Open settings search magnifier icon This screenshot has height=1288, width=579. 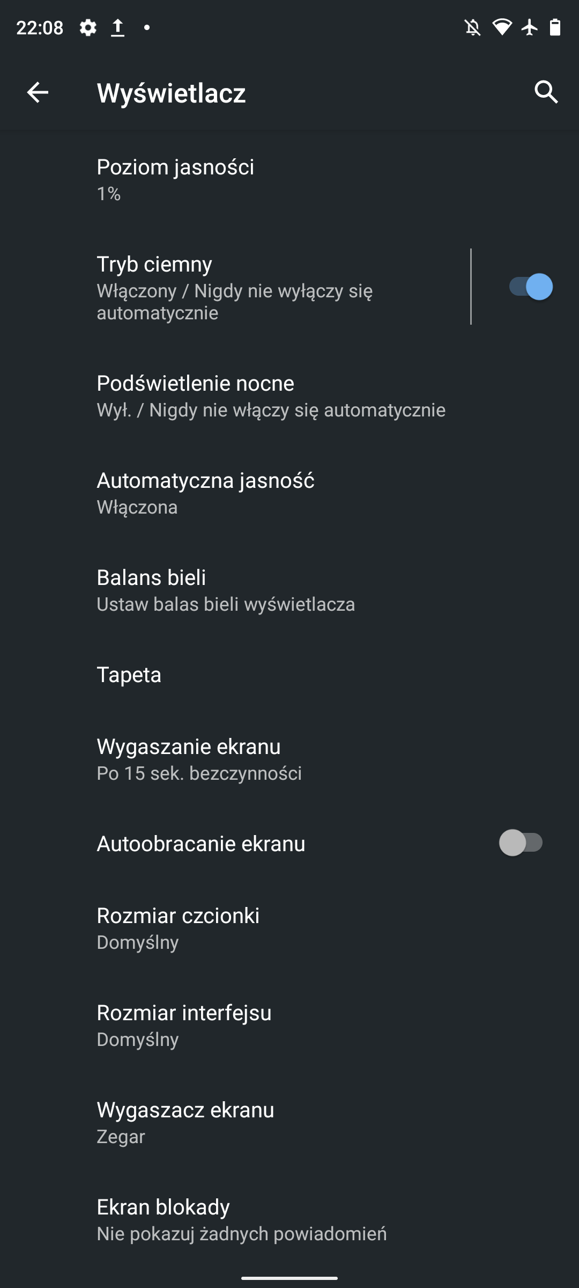(x=546, y=92)
